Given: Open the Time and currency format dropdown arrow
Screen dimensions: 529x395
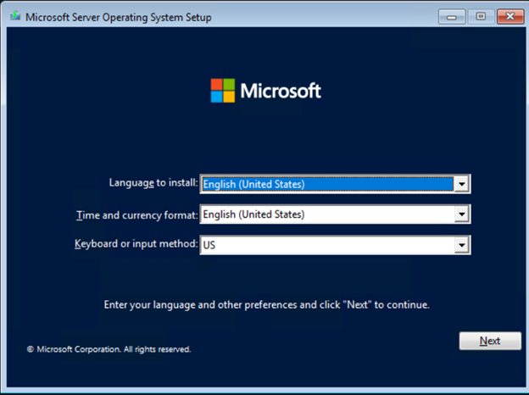Looking at the screenshot, I should [x=461, y=214].
